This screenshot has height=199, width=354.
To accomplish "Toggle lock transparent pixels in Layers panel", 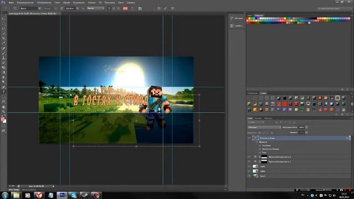I will pyautogui.click(x=260, y=133).
